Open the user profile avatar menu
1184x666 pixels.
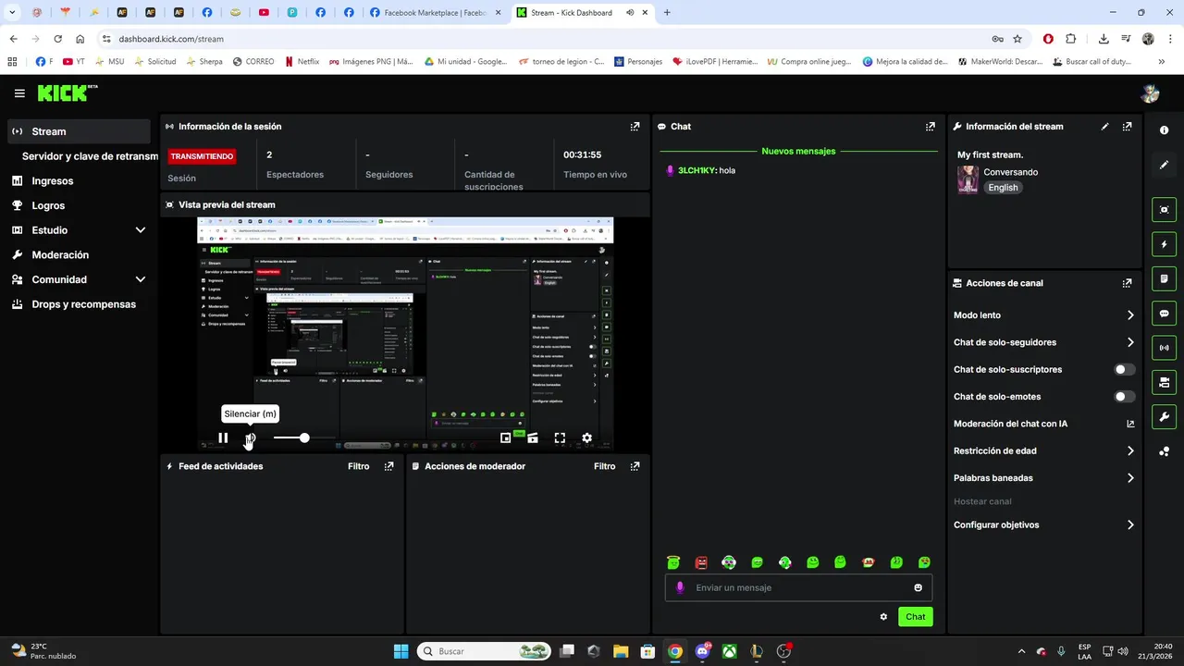(1150, 93)
